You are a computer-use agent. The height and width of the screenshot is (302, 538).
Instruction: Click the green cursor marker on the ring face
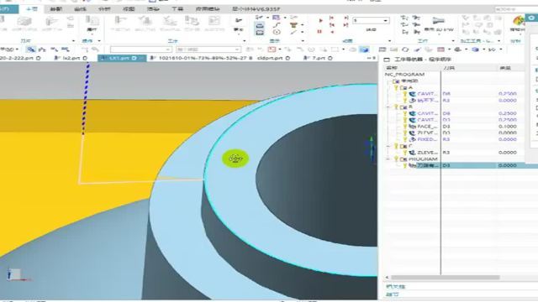click(235, 159)
